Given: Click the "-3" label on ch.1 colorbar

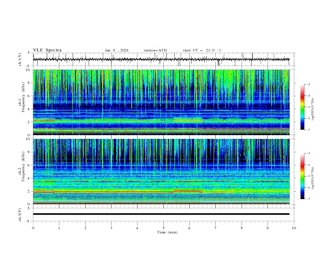Looking at the screenshot, I should [308, 84].
